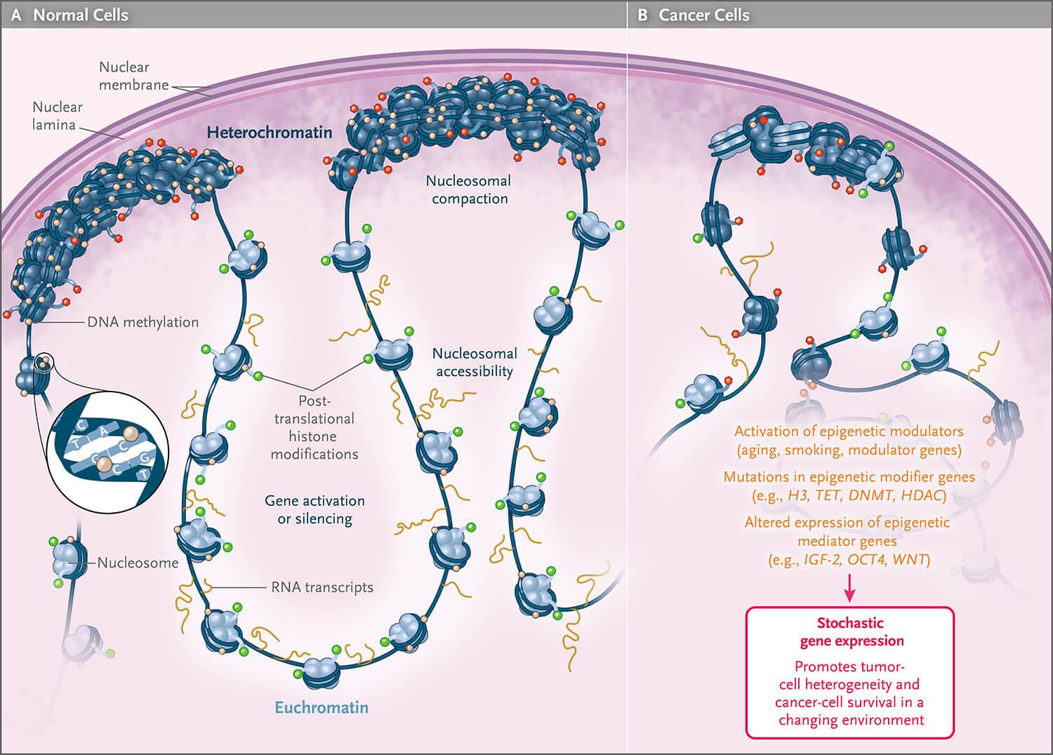Click the small circled methylation site on DNA

[x=44, y=362]
